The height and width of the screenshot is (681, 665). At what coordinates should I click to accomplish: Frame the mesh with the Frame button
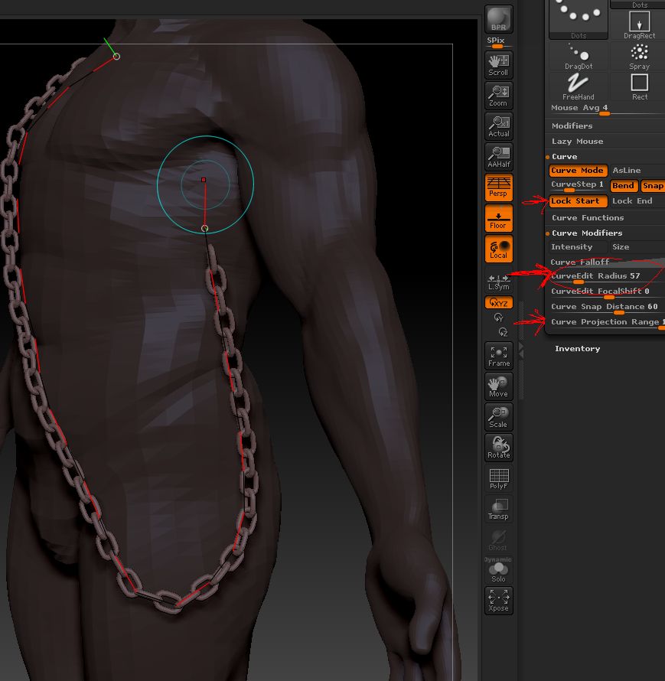pyautogui.click(x=499, y=356)
